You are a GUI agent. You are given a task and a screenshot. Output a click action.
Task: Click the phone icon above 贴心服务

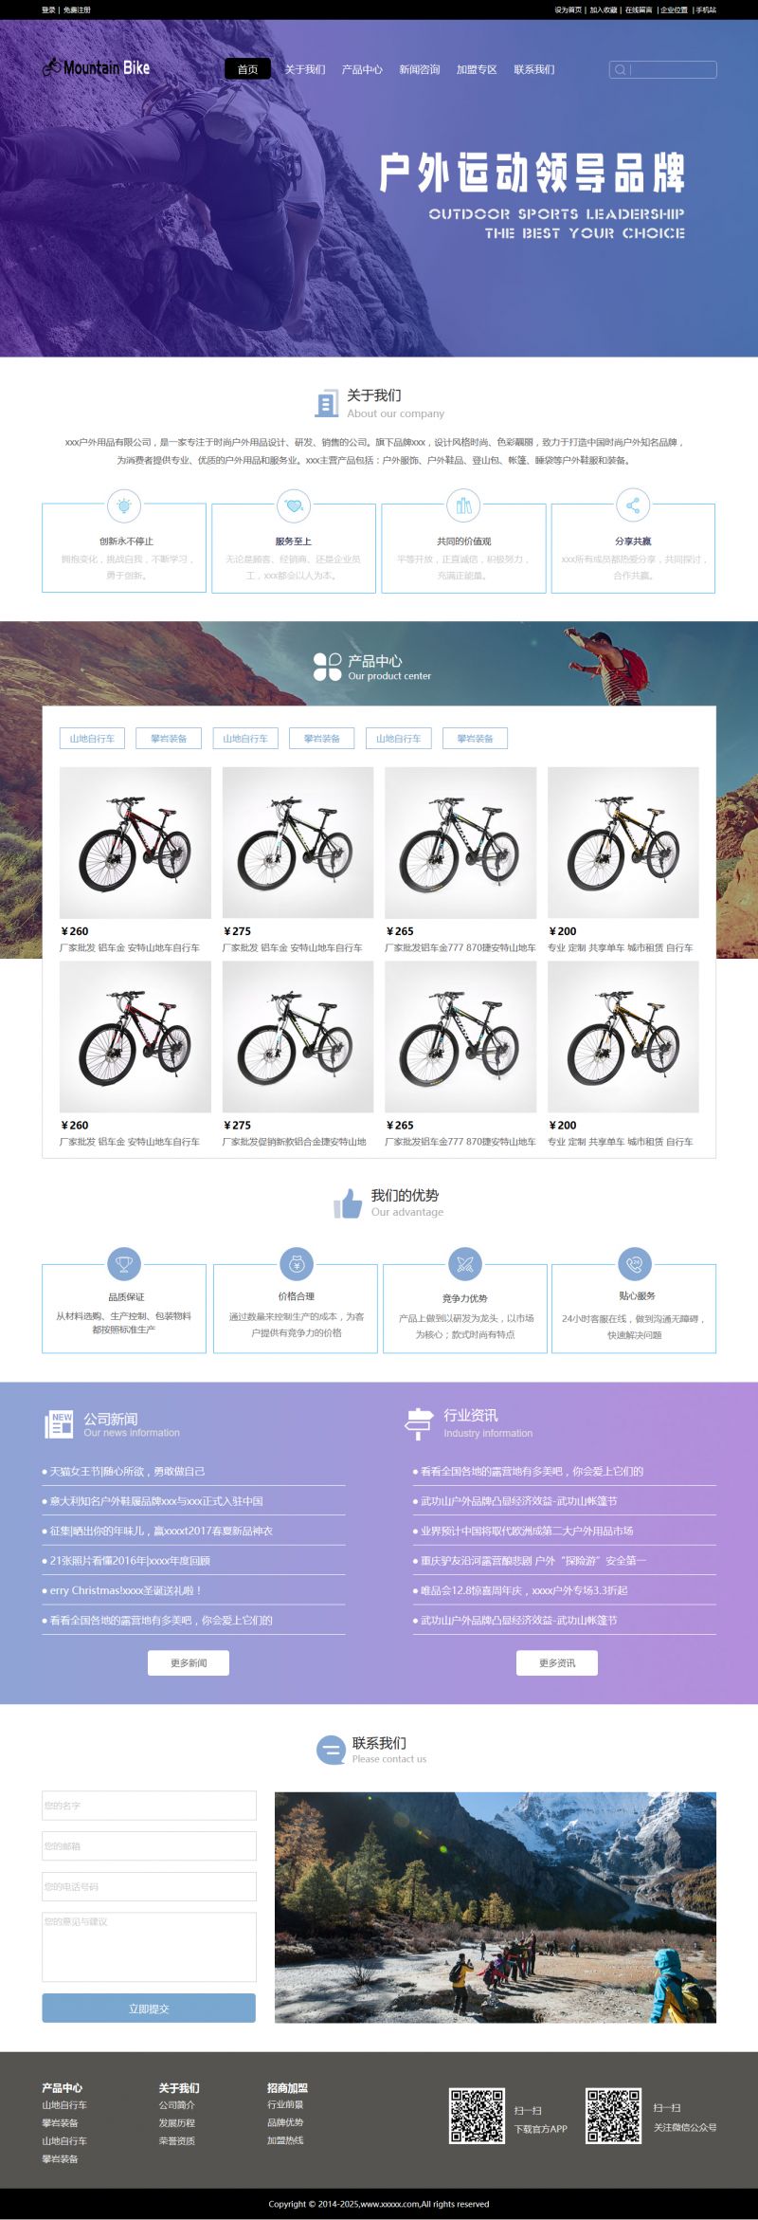pos(635,1263)
